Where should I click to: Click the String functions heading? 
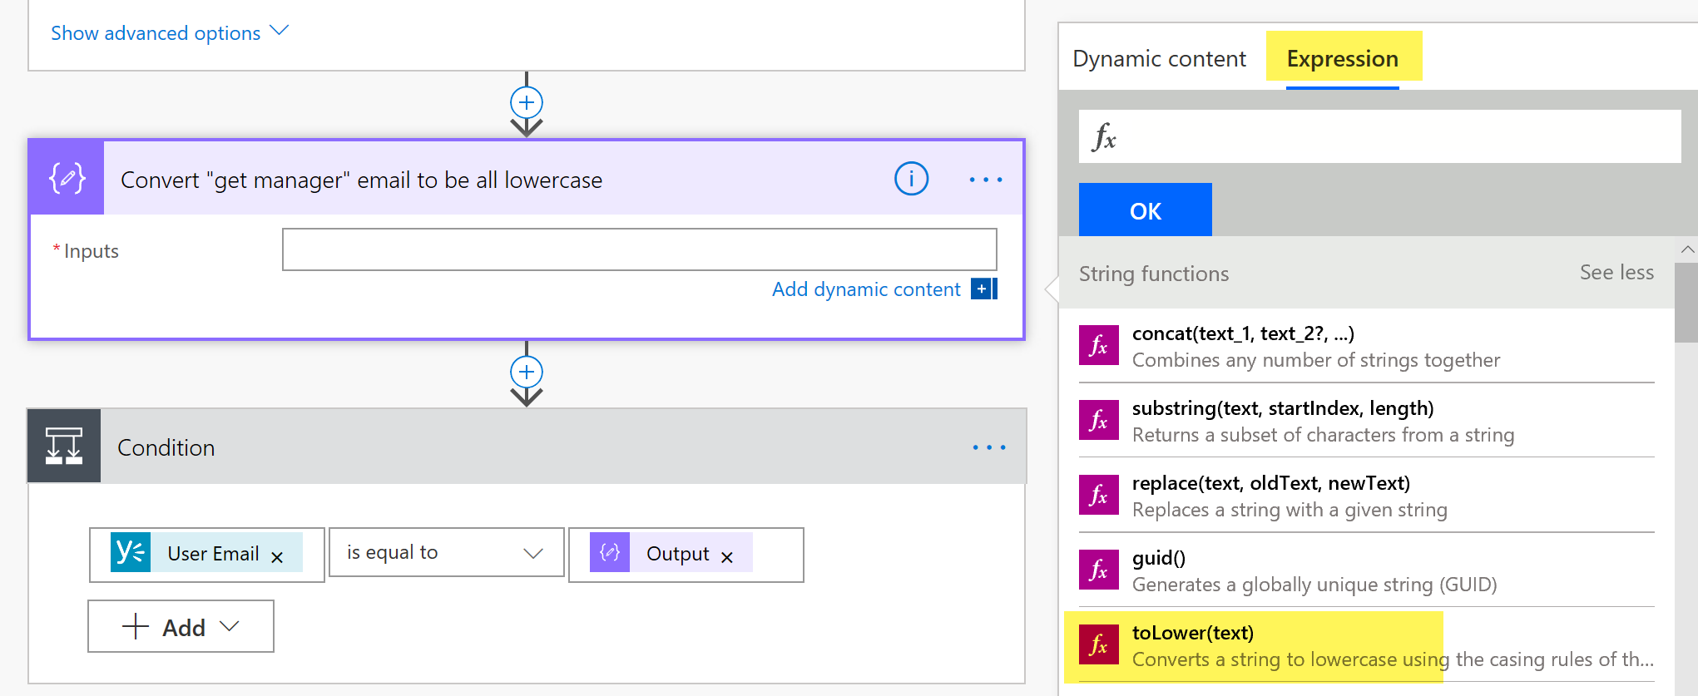[x=1154, y=274]
